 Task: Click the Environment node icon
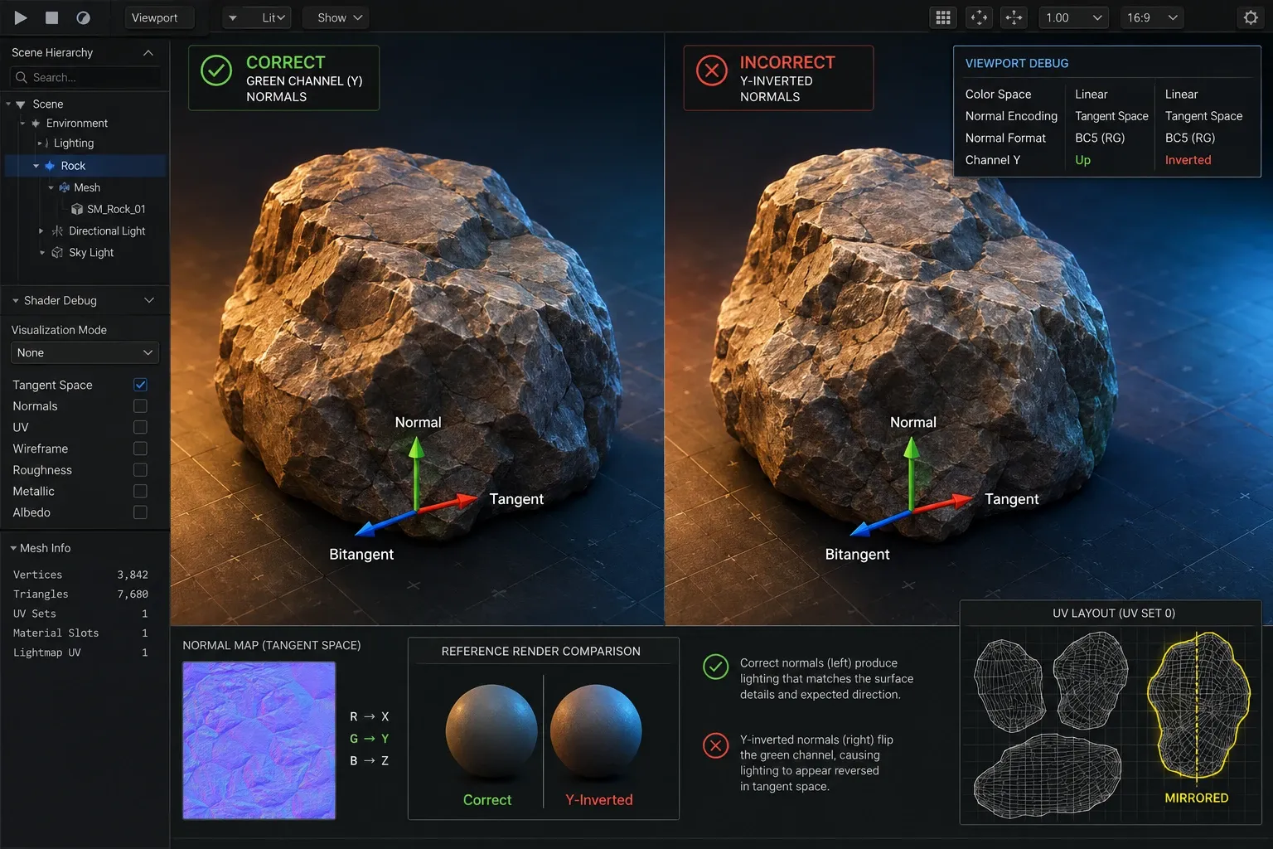click(36, 123)
